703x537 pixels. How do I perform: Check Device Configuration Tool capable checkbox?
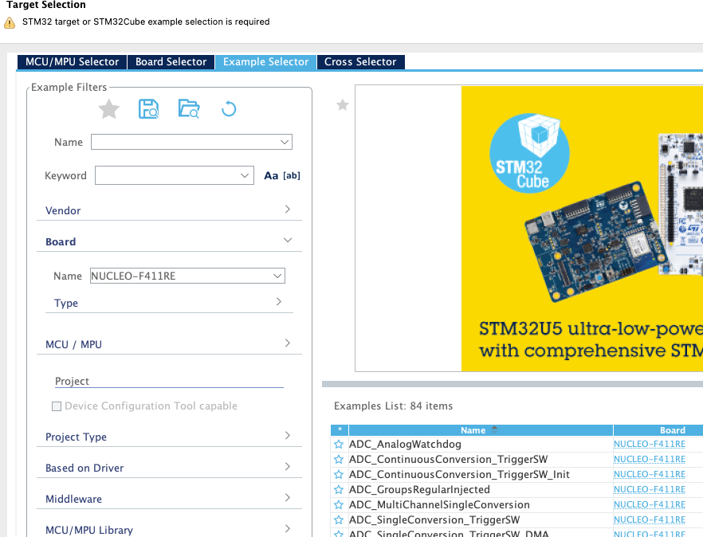pos(57,406)
